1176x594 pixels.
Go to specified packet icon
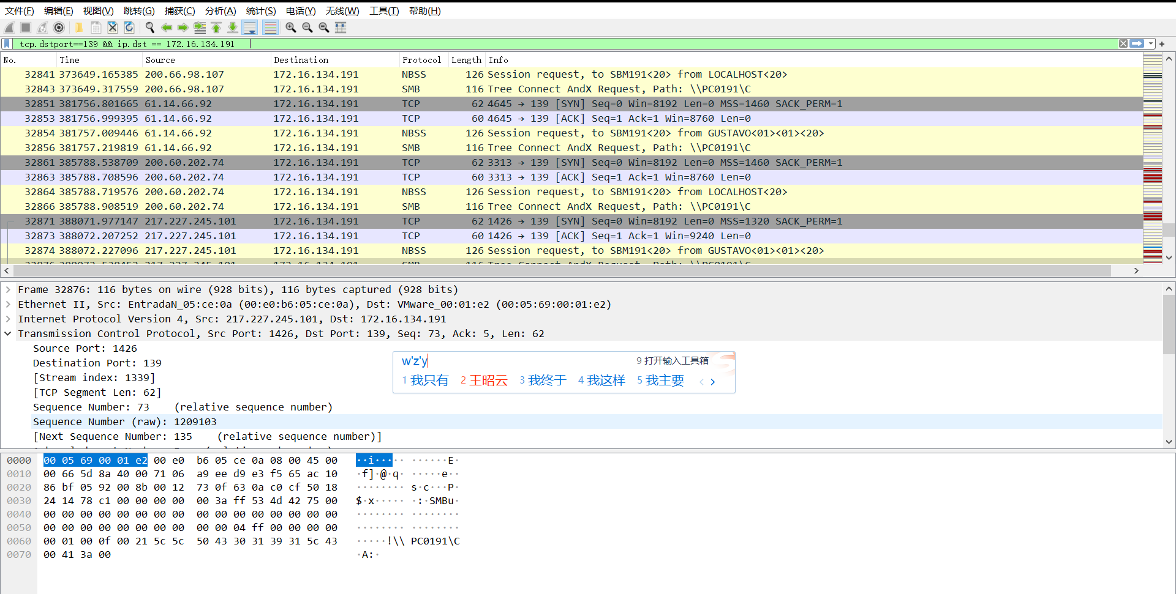pos(200,28)
